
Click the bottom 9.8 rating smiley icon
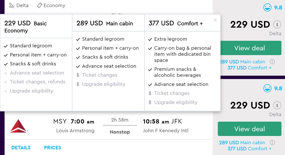tap(267, 88)
